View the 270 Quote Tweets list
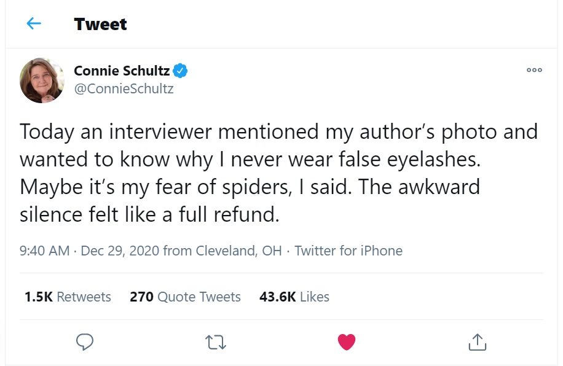 tap(185, 297)
